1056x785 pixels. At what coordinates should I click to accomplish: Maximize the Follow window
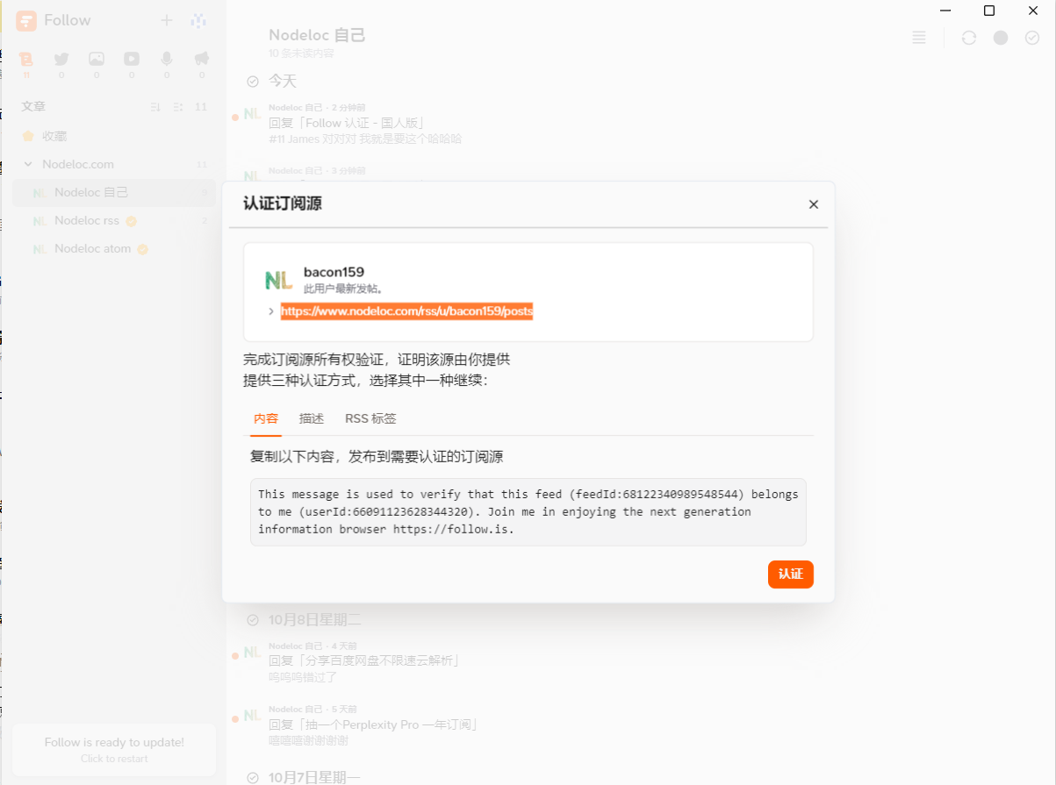989,11
